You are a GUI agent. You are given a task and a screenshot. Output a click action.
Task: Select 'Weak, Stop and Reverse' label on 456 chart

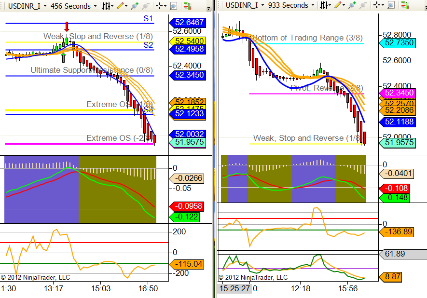[98, 37]
